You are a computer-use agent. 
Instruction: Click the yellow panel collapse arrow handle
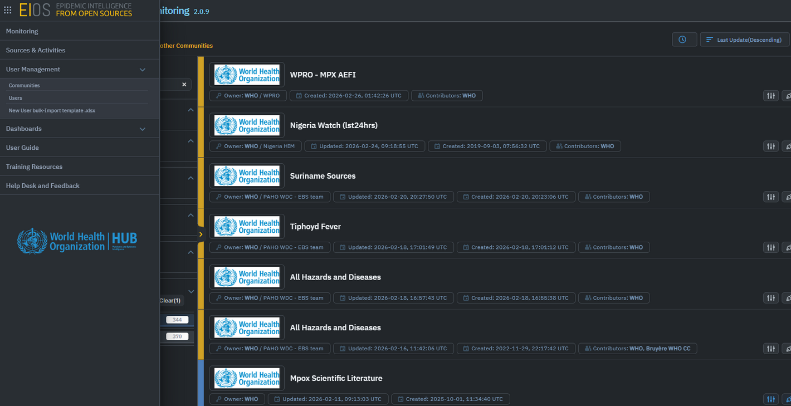point(201,234)
